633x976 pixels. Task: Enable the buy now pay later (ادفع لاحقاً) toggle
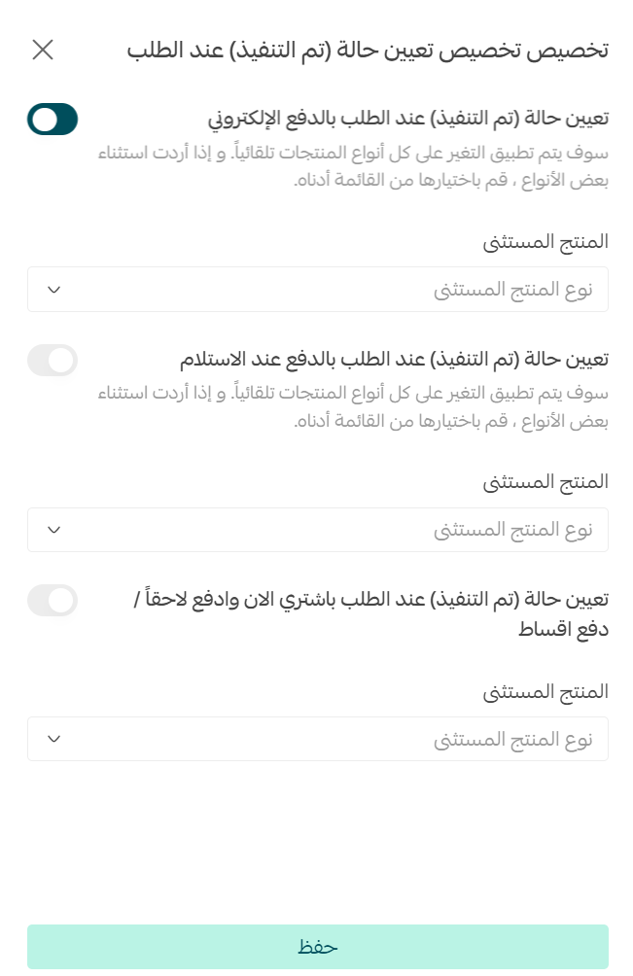[53, 601]
